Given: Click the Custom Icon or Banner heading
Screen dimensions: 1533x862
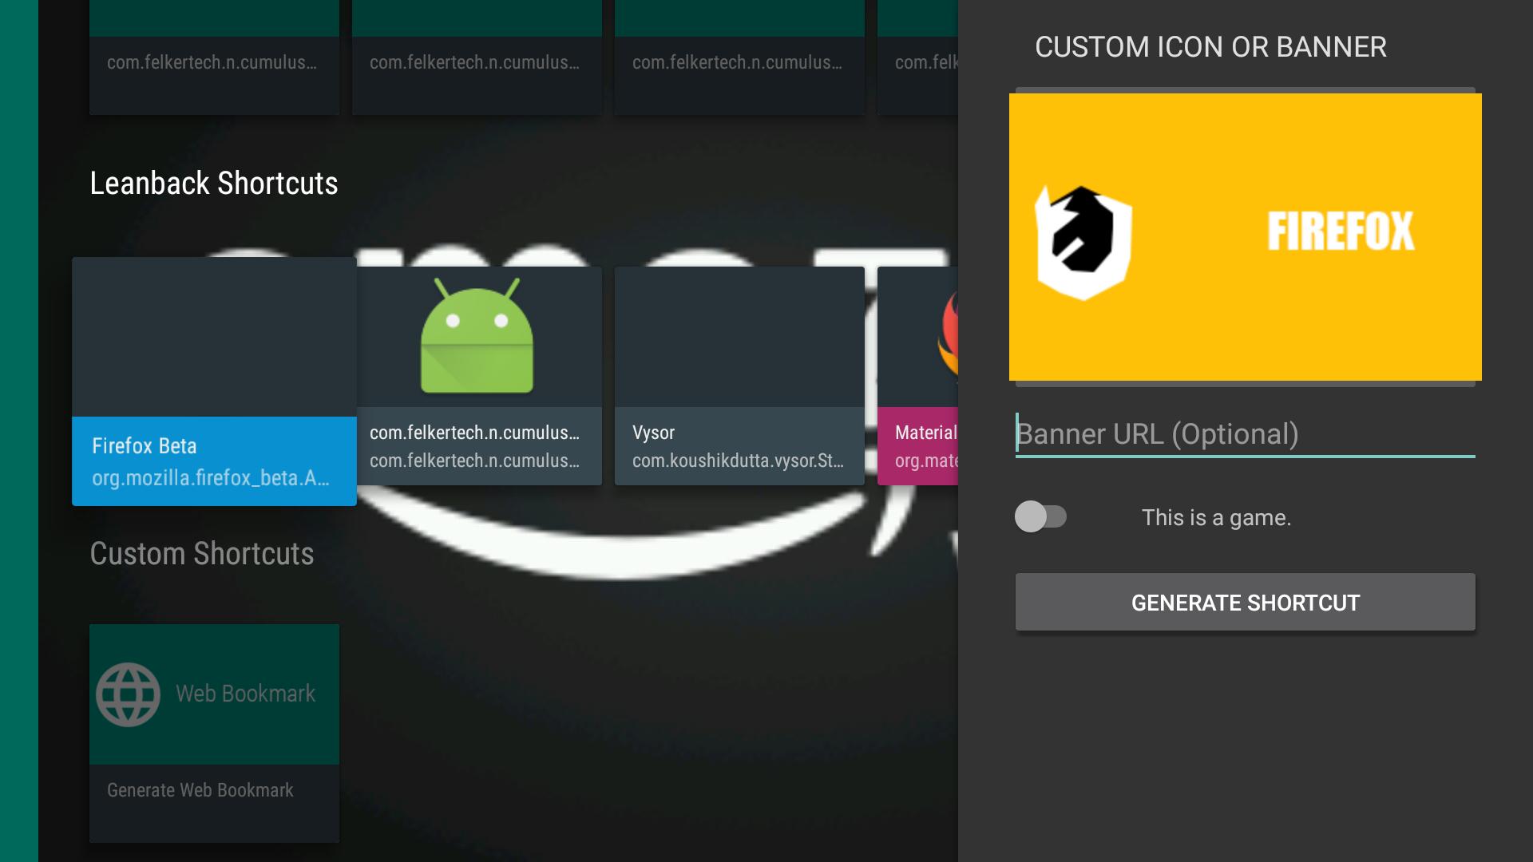Looking at the screenshot, I should [x=1210, y=47].
